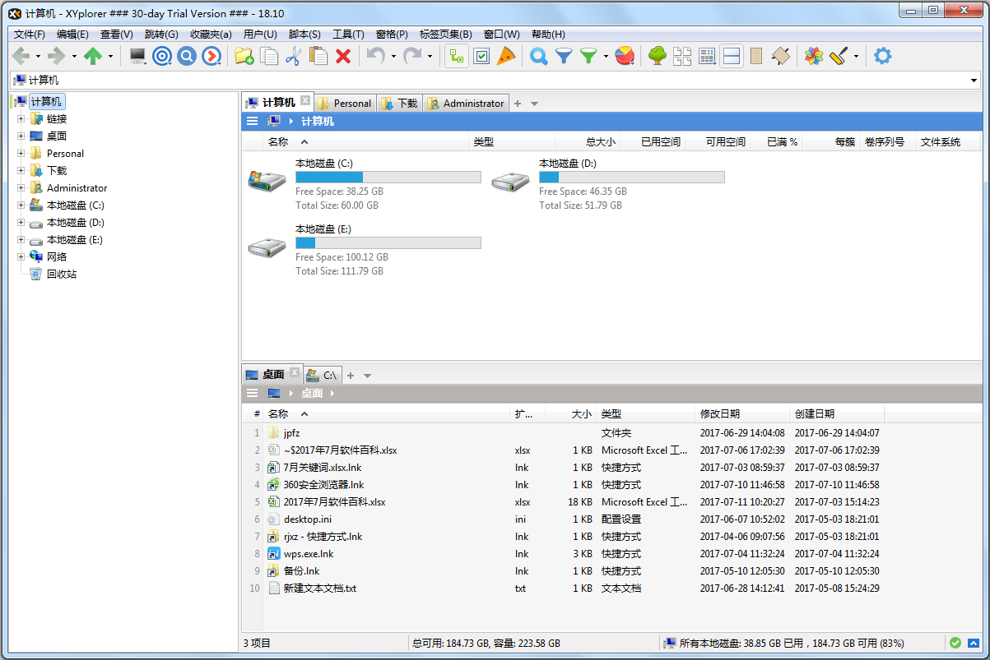Screen dimensions: 990x660
Task: Click the C: drive usage bar
Action: pos(388,177)
